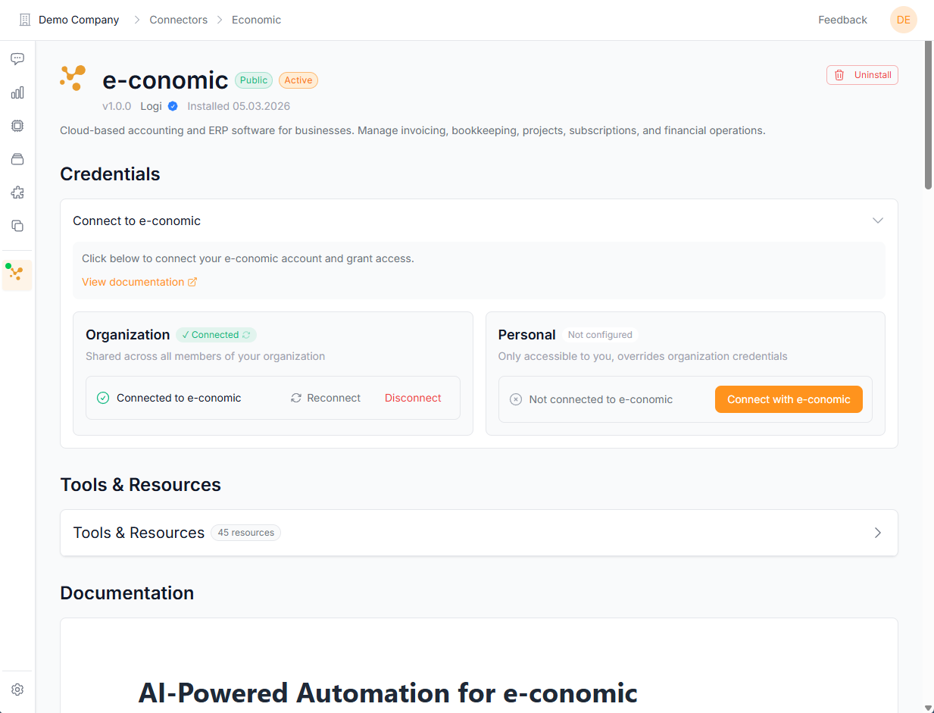Go to Connectors in the breadcrumb
Image resolution: width=934 pixels, height=713 pixels.
[178, 20]
